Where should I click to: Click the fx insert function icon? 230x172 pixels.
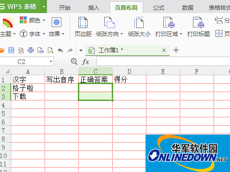(x=85, y=62)
